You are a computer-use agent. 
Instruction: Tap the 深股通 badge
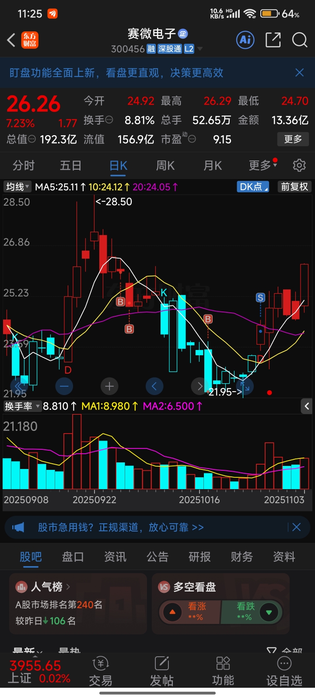[170, 49]
